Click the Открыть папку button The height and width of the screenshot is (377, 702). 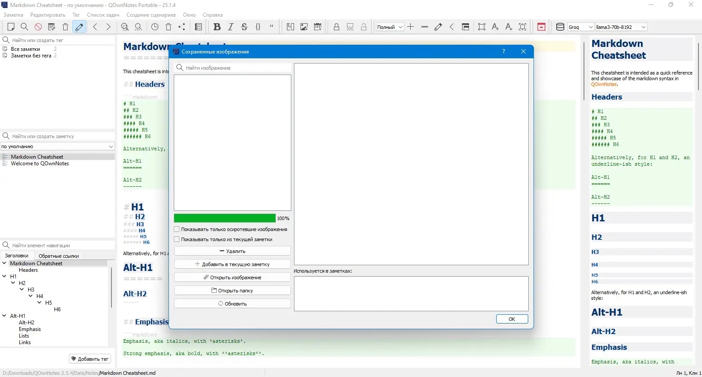pyautogui.click(x=233, y=291)
